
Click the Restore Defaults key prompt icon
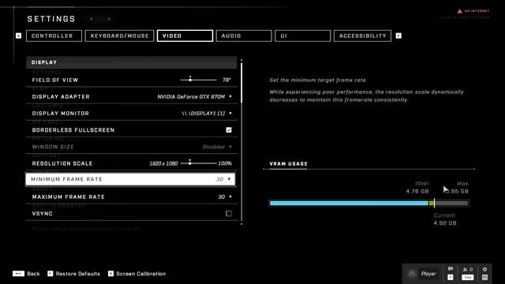[x=50, y=274]
